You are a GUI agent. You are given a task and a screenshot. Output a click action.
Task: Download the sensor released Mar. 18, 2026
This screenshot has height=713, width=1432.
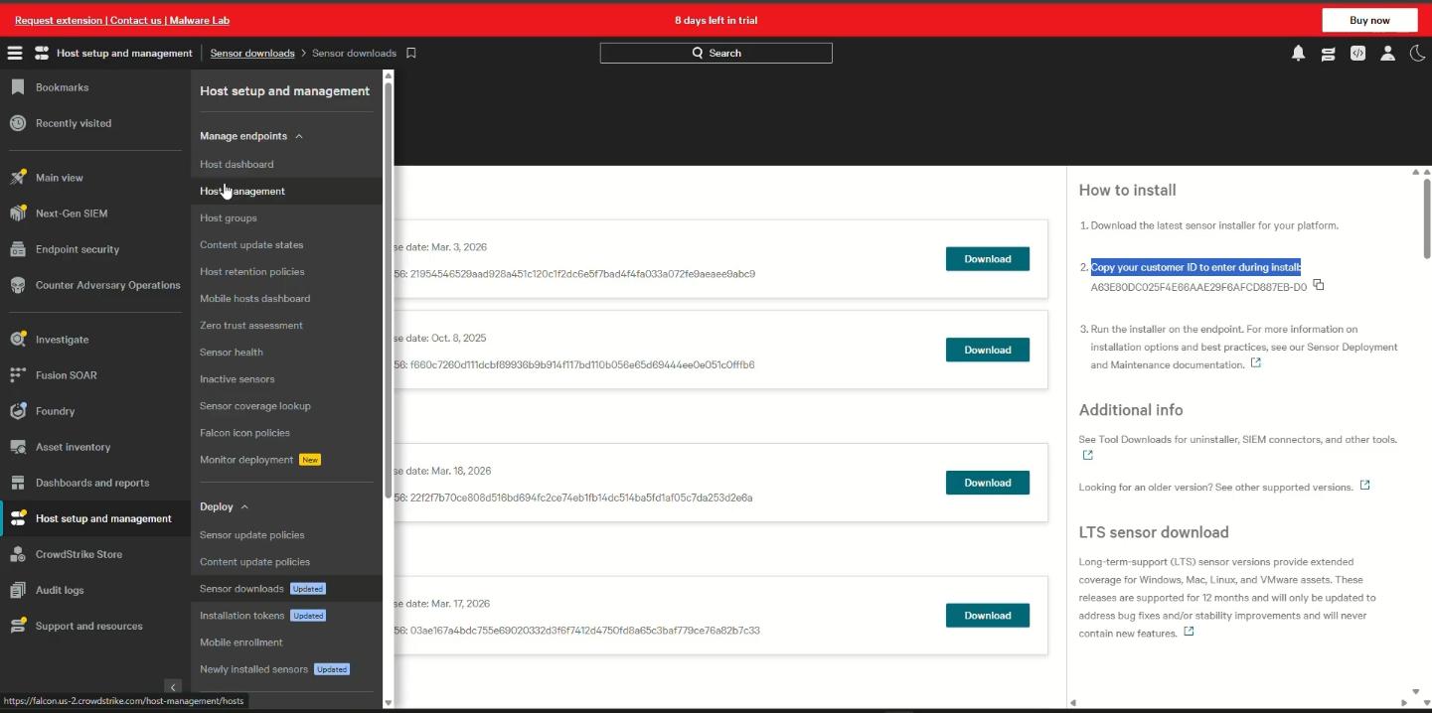987,483
